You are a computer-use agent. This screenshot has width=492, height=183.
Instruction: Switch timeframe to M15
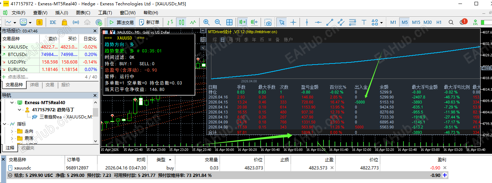(416, 22)
